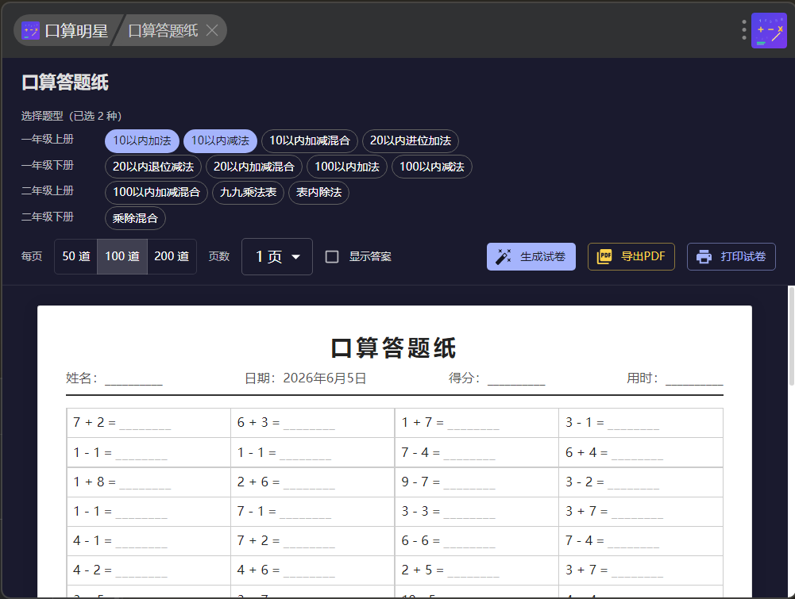Switch to the 口算明星 tab

pyautogui.click(x=65, y=31)
